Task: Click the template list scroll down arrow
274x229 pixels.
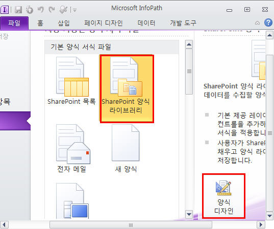Action: [189, 215]
